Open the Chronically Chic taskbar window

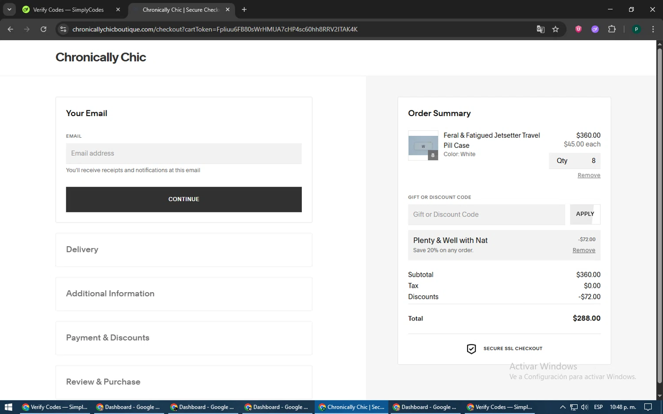(x=351, y=407)
